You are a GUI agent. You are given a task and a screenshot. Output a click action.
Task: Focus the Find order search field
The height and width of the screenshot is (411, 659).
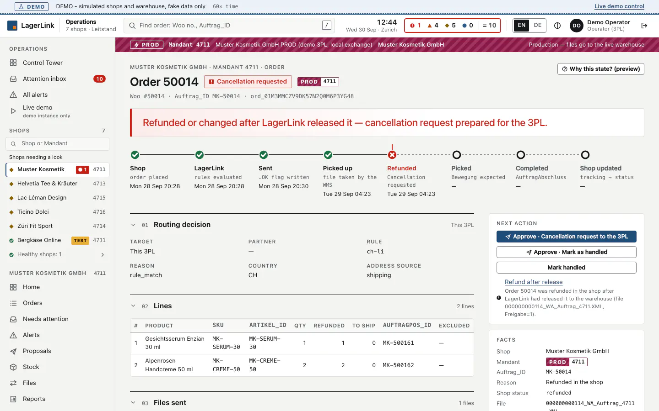[x=229, y=26]
